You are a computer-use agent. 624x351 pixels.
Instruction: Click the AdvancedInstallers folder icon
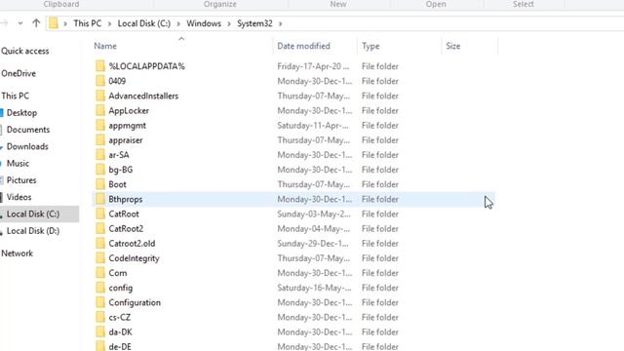100,96
